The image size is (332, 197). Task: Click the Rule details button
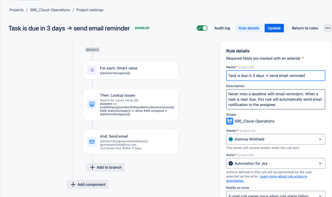[249, 28]
